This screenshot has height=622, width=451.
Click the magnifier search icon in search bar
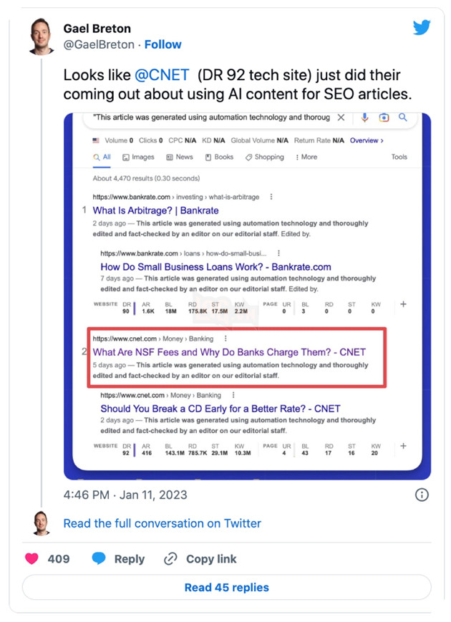(x=403, y=117)
